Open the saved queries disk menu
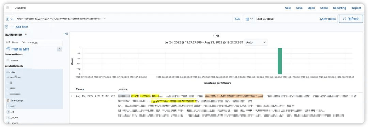Viewport: 368px width, 127px height. [x=10, y=19]
